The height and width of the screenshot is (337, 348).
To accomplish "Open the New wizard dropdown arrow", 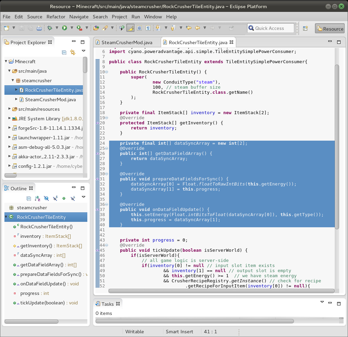I will 14,28.
